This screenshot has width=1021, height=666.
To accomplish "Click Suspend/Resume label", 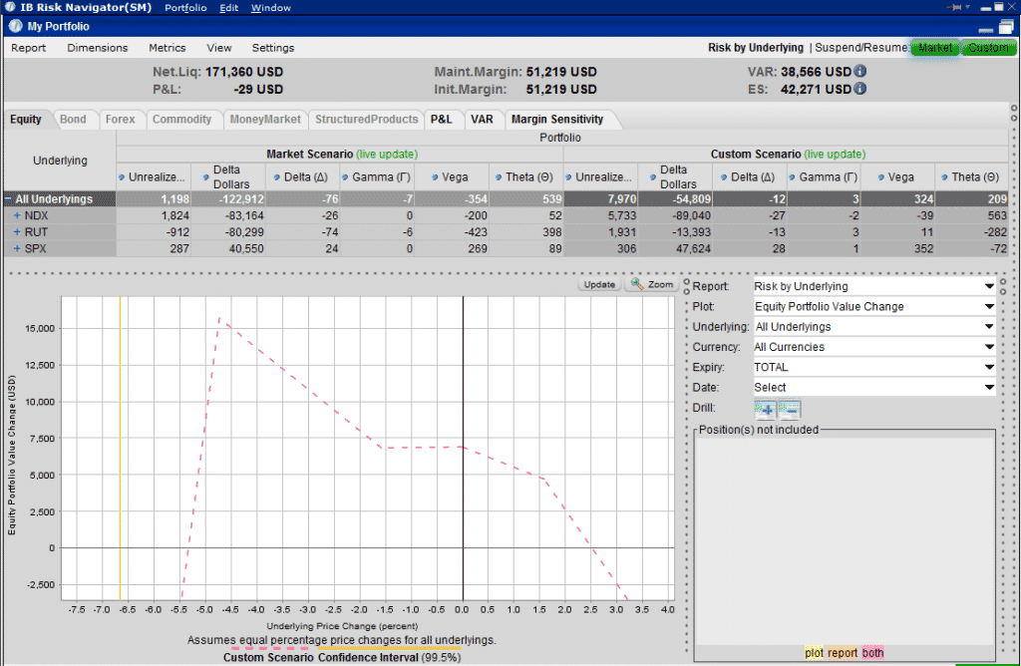I will [x=860, y=48].
